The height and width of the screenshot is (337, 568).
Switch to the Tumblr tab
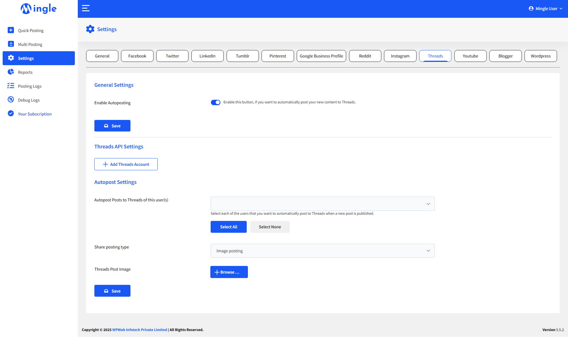click(x=243, y=56)
